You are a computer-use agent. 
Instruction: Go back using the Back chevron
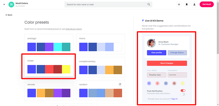(x=9, y=15)
